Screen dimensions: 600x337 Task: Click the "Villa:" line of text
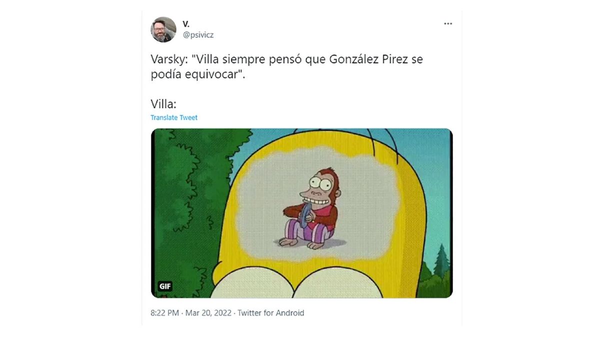pyautogui.click(x=163, y=104)
